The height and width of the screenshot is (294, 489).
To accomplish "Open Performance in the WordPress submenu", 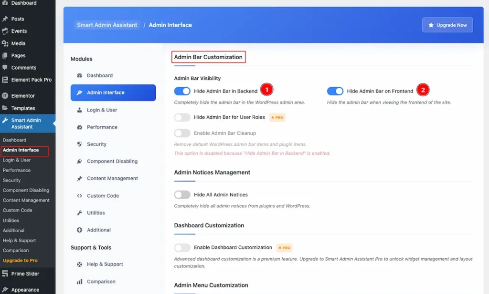I will [17, 170].
